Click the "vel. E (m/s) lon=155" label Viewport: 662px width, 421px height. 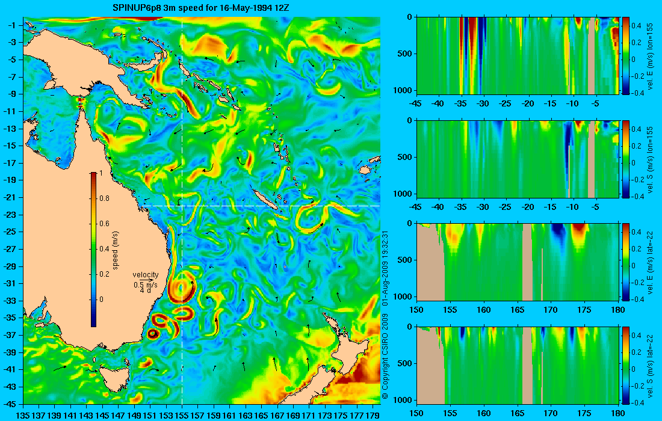650,57
